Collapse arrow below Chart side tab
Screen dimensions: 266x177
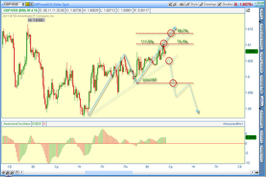260,108
